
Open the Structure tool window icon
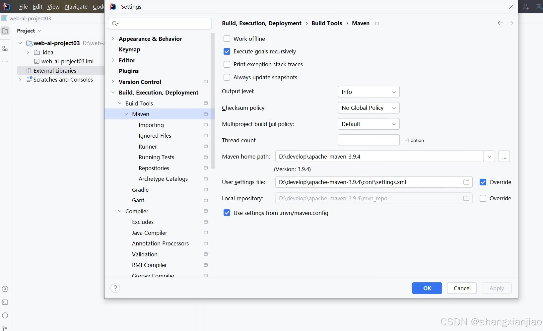tap(5, 49)
